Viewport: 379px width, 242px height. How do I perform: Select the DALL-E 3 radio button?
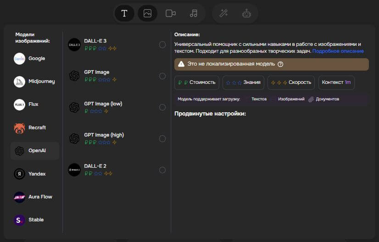[x=162, y=44]
